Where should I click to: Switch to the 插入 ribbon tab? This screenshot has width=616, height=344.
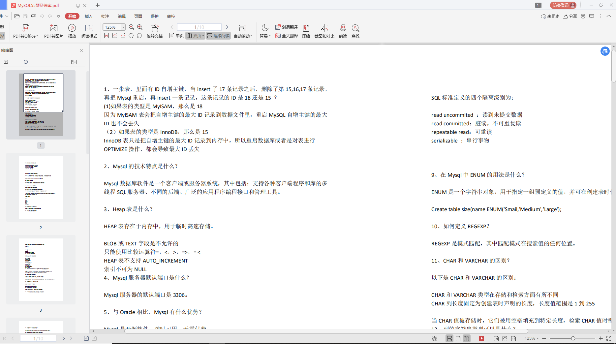coord(88,16)
